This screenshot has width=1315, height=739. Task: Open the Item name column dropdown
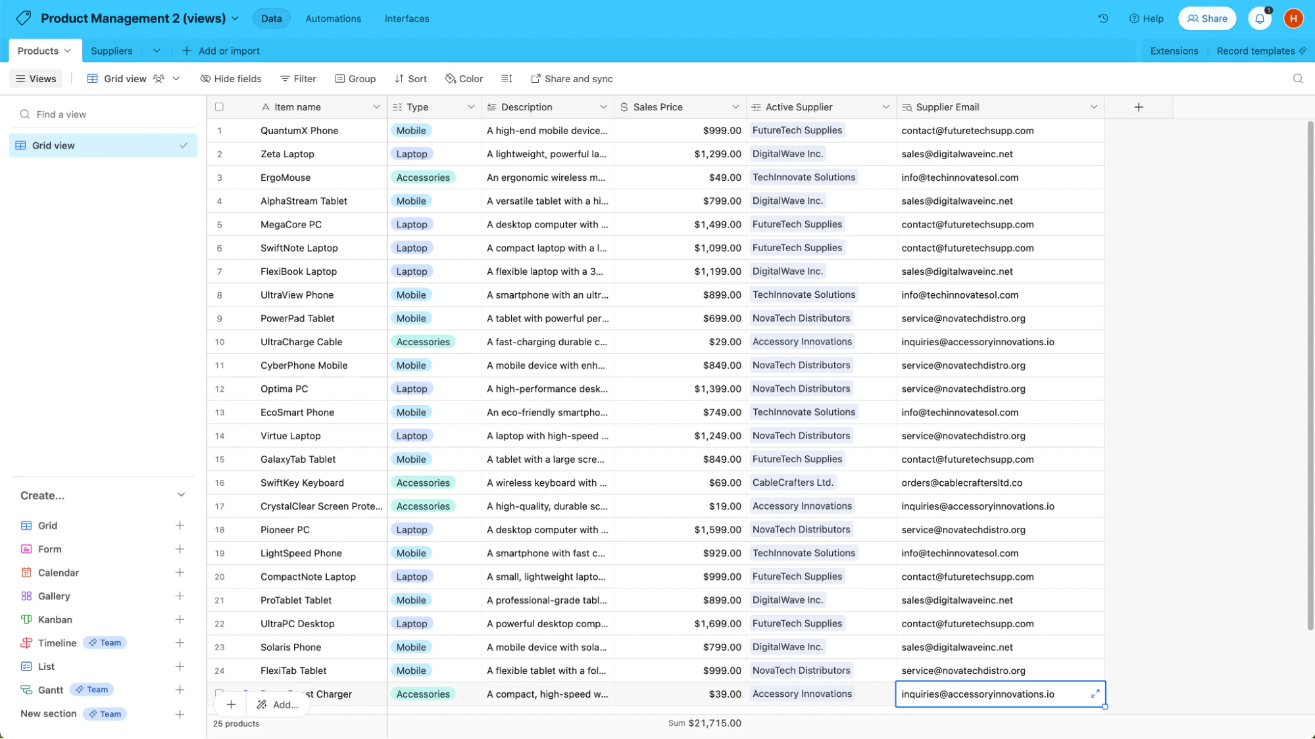[376, 107]
